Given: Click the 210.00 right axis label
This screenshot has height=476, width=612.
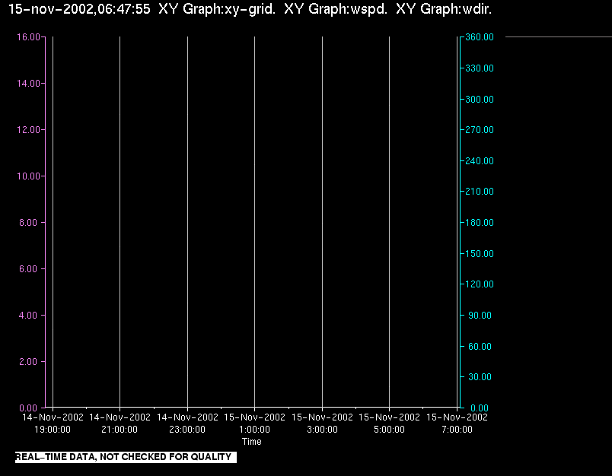Looking at the screenshot, I should pyautogui.click(x=480, y=192).
